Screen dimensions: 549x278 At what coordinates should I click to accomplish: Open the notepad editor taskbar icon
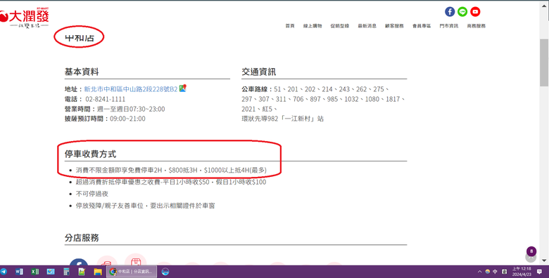pyautogui.click(x=82, y=272)
